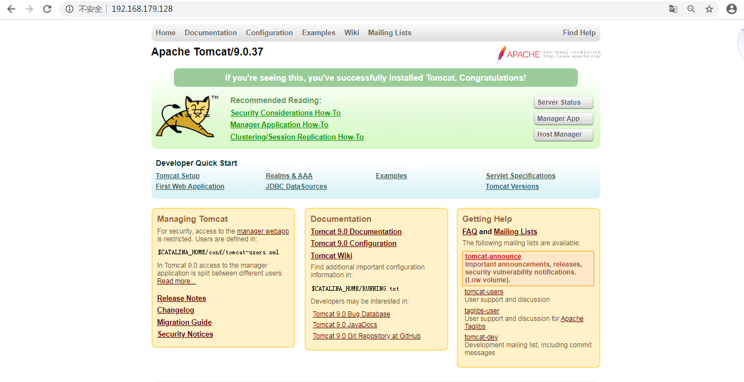This screenshot has width=744, height=382.
Task: Click the Apache Software Foundation logo
Action: [x=548, y=54]
